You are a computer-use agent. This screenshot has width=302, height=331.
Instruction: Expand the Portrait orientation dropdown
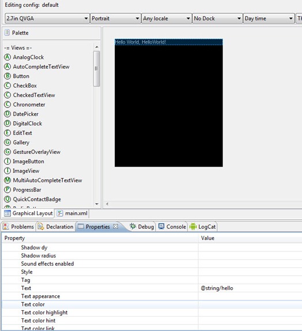click(x=115, y=18)
